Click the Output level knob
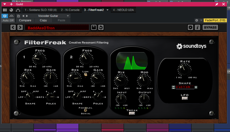The width and height of the screenshot is (230, 132). tap(144, 99)
